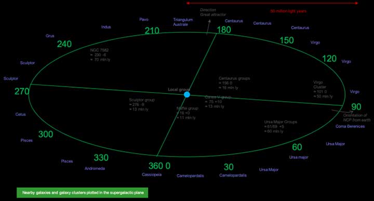Click the green 90 degree marker
The width and height of the screenshot is (374, 201).
[x=356, y=107]
